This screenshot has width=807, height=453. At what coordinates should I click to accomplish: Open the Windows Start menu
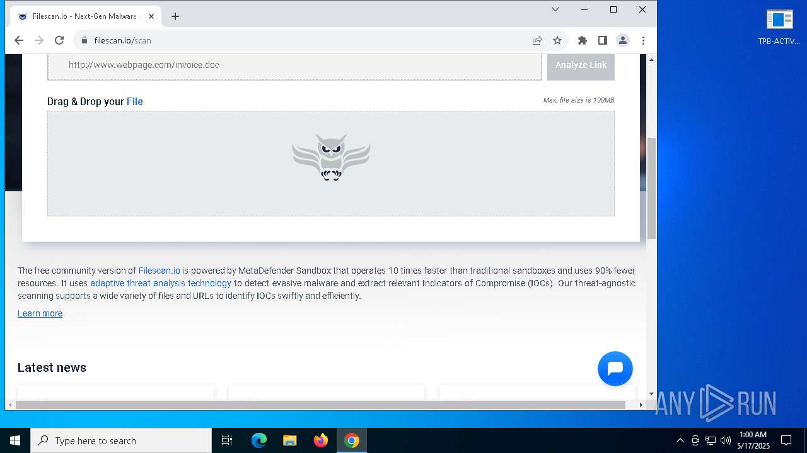15,440
